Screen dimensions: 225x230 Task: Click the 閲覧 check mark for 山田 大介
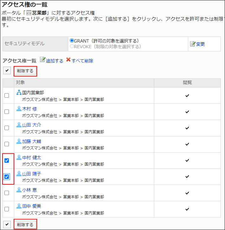click(x=187, y=128)
